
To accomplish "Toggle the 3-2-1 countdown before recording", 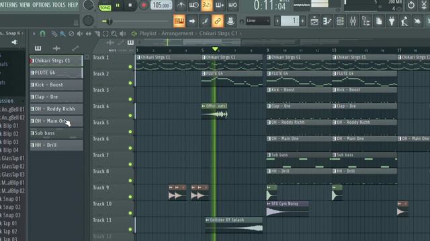I will pos(207,5).
